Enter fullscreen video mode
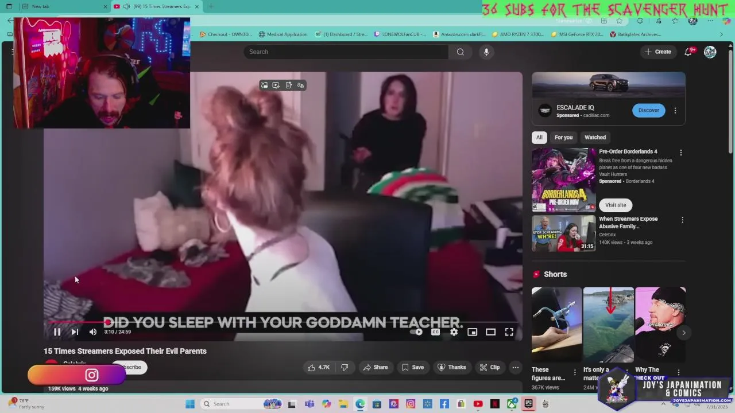 [x=509, y=332]
